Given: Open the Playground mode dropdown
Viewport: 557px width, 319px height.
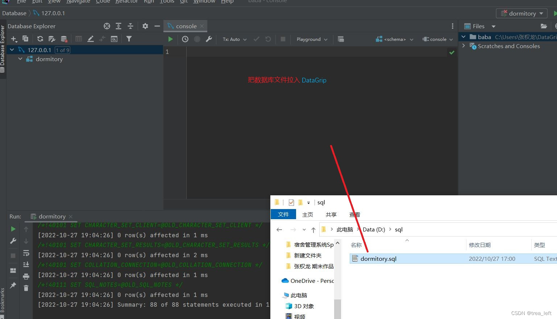Looking at the screenshot, I should [312, 39].
